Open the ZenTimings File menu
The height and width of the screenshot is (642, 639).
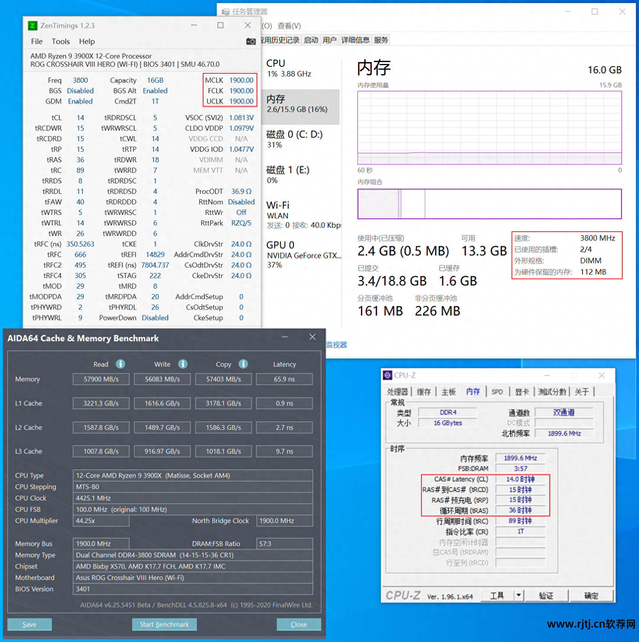click(x=37, y=41)
